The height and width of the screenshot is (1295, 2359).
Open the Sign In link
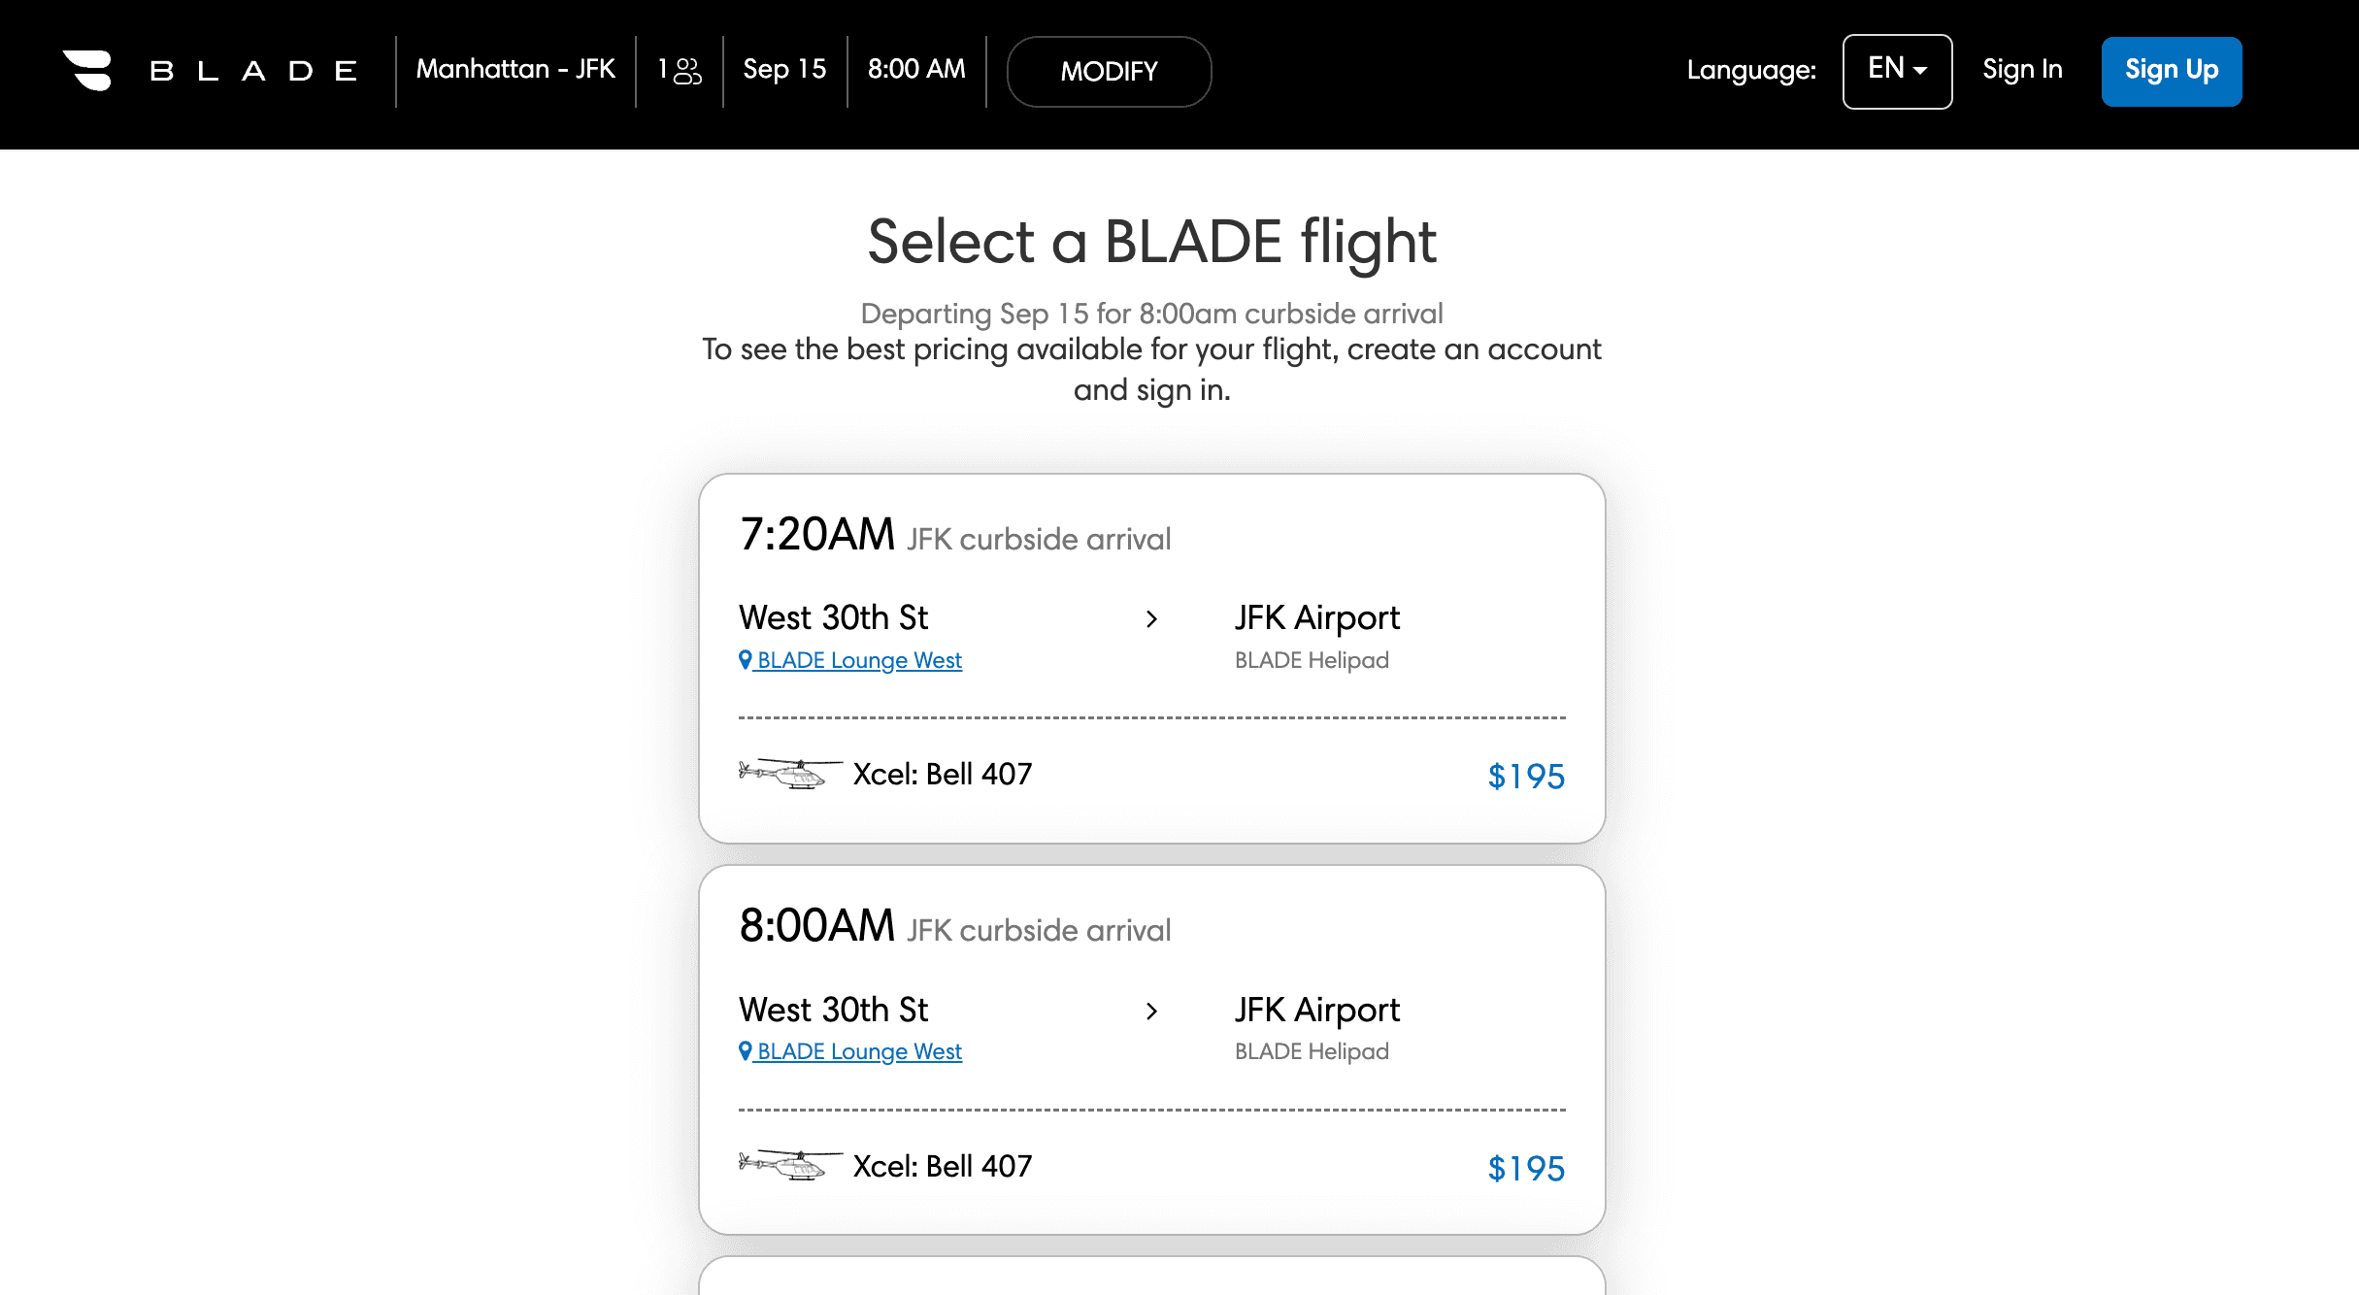point(2022,70)
